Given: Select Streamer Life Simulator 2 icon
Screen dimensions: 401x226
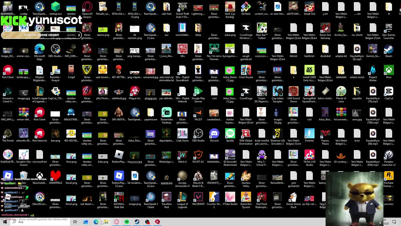Looking at the screenshot, I should pyautogui.click(x=278, y=137).
